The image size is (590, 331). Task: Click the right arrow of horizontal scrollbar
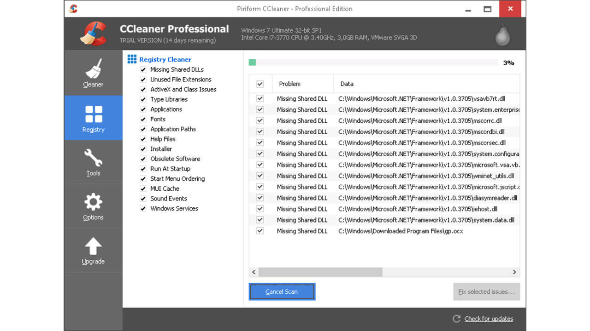coord(515,272)
